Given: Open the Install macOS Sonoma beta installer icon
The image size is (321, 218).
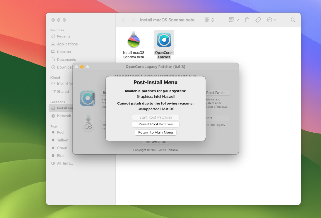Looking at the screenshot, I should [134, 40].
